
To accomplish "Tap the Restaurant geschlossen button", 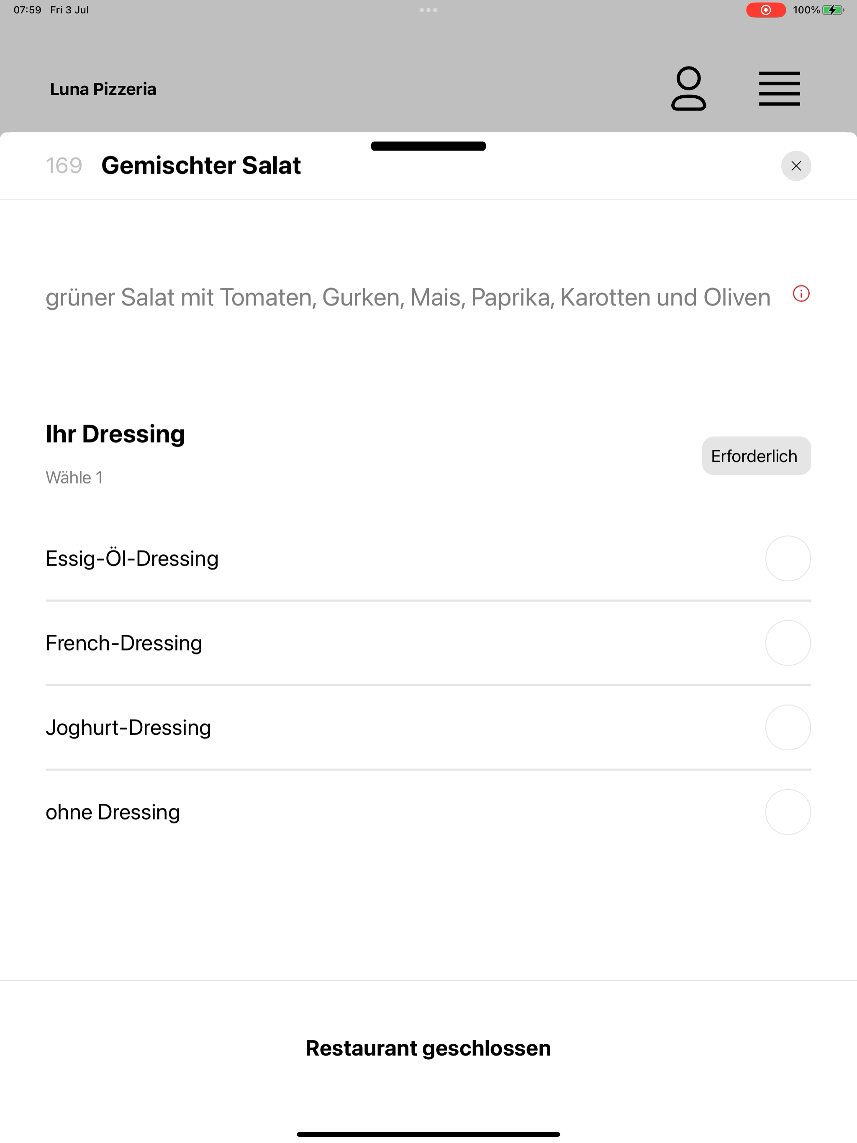I will coord(428,1048).
